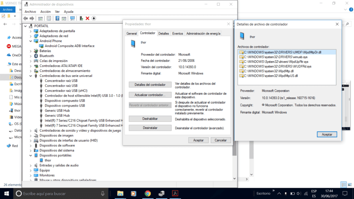This screenshot has height=199, width=354.
Task: Switch to the Eventos tab
Action: [177, 33]
